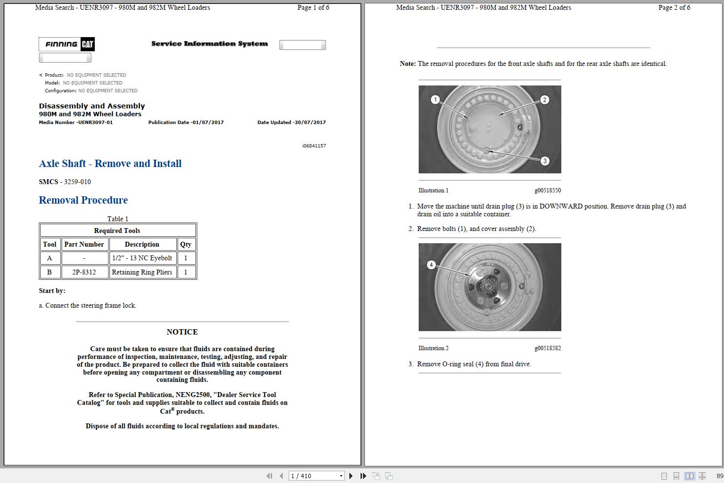Expand the Product equipment selection arrow
This screenshot has height=483, width=724.
click(41, 75)
